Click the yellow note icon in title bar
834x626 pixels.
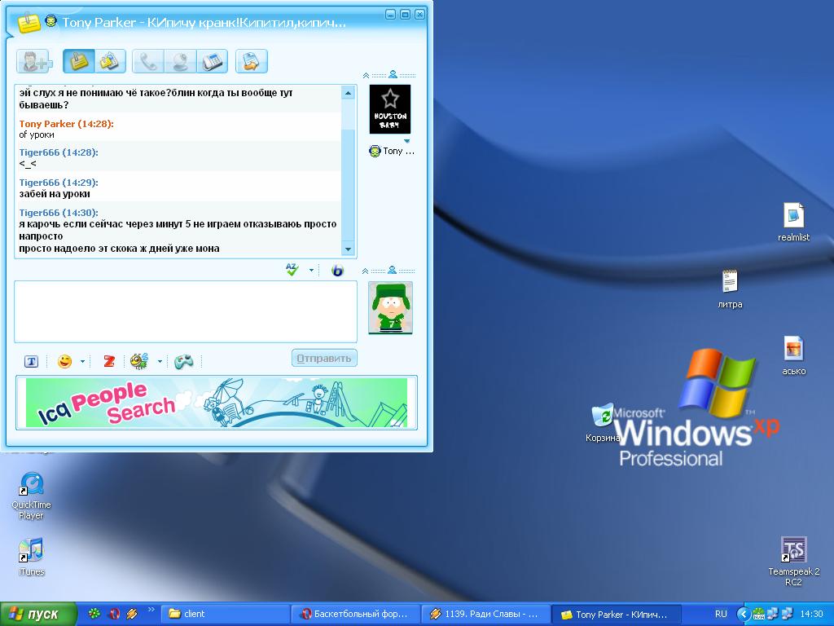coord(29,22)
